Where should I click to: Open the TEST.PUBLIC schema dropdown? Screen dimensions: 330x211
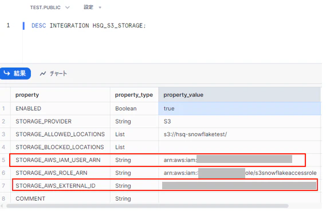click(x=49, y=7)
